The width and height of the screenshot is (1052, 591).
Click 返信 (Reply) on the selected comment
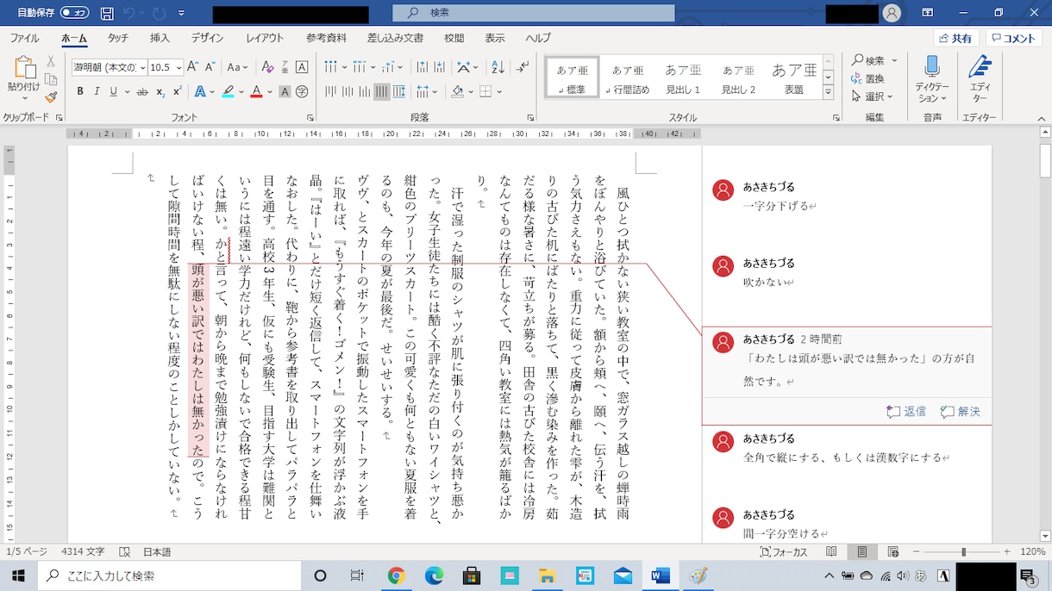pyautogui.click(x=906, y=412)
